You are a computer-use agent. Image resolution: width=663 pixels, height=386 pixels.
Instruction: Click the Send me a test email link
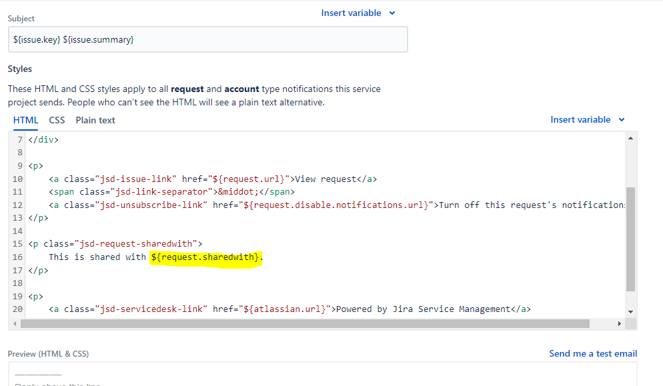pos(592,353)
